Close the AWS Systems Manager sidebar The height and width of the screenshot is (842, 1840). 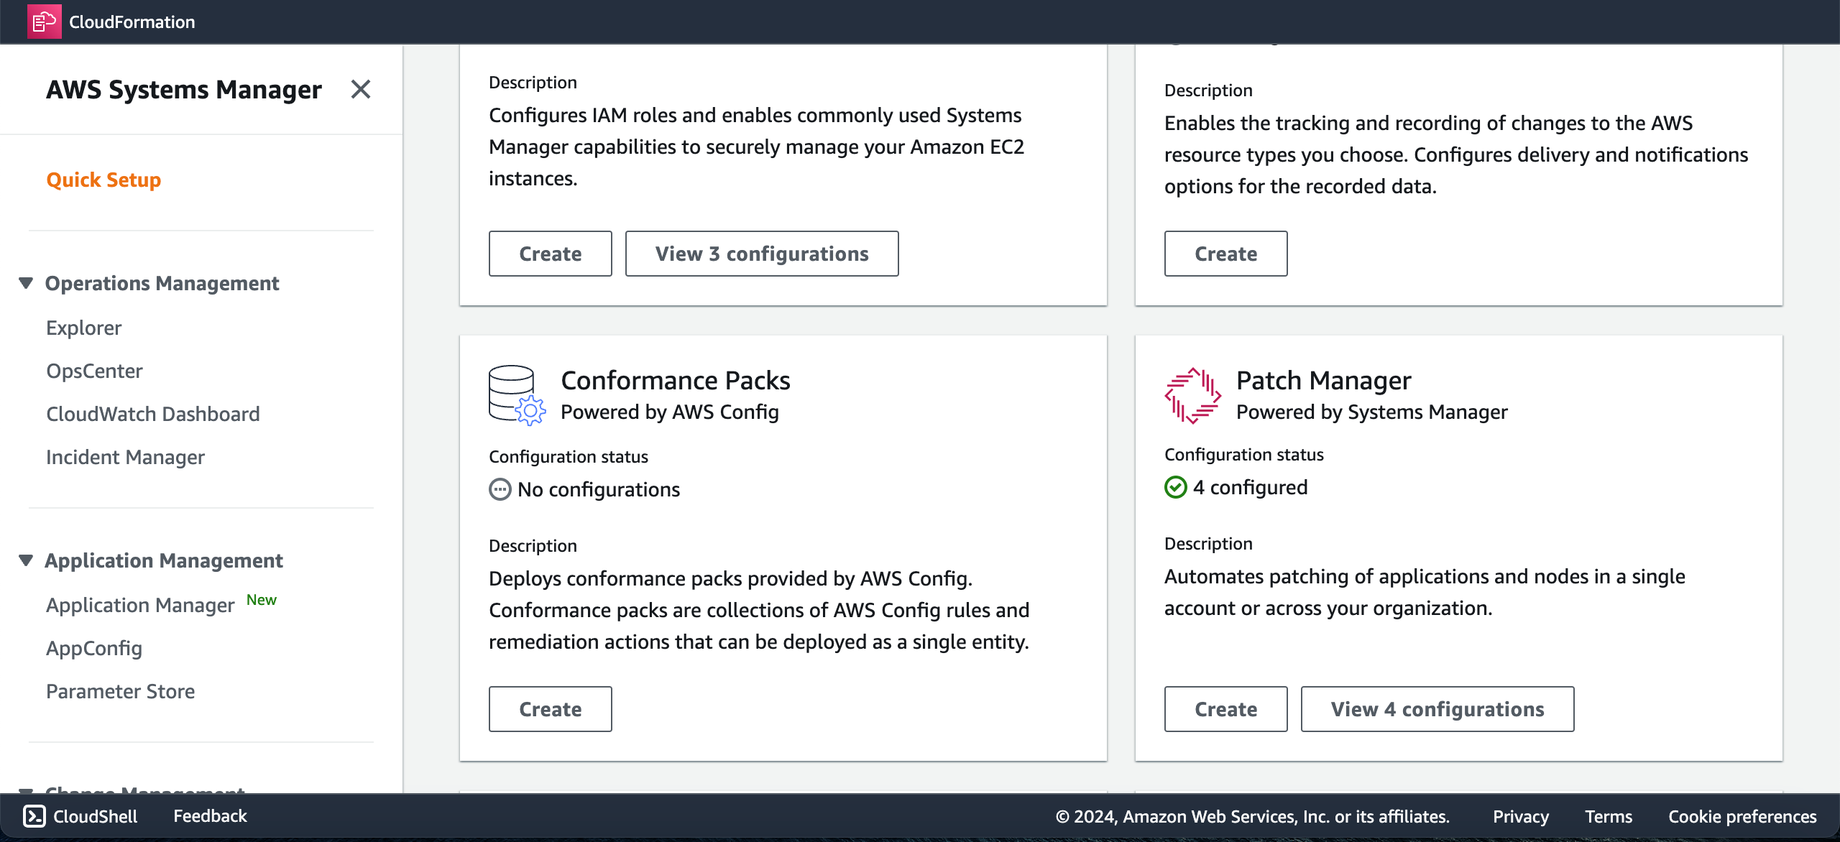click(x=361, y=90)
